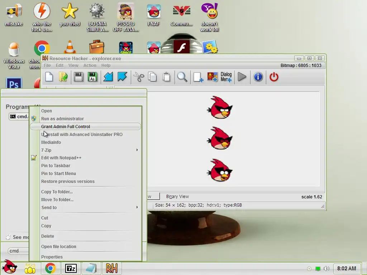This screenshot has height=275, width=367.
Task: Choose Copy in the context menu
Action: [85, 226]
